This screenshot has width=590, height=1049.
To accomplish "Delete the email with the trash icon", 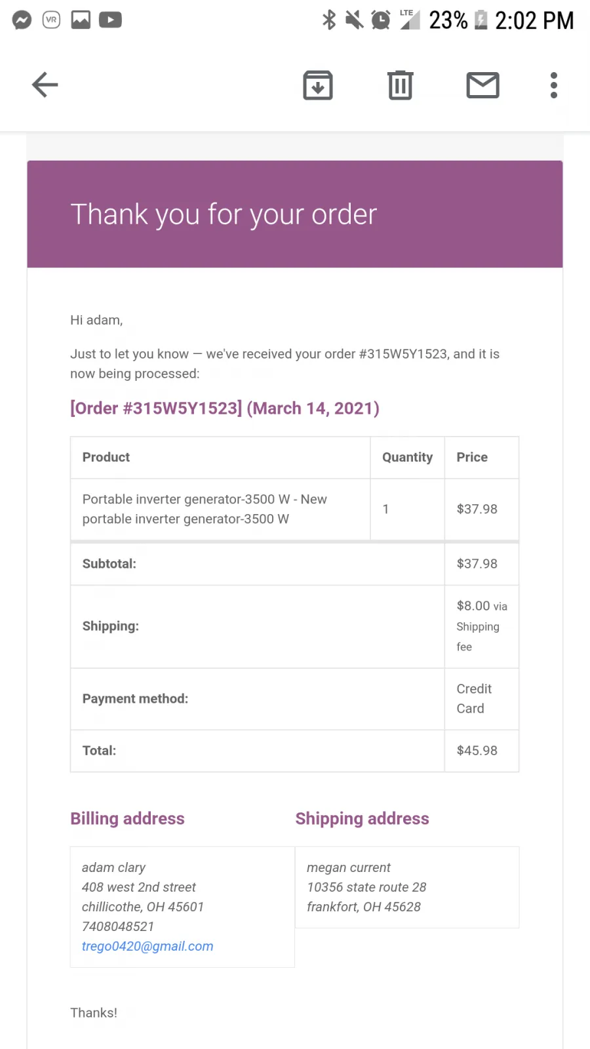I will (400, 85).
